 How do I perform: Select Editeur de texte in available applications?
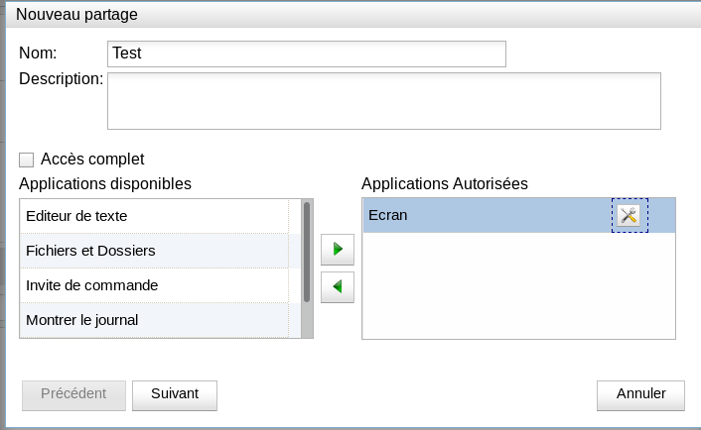[x=154, y=216]
